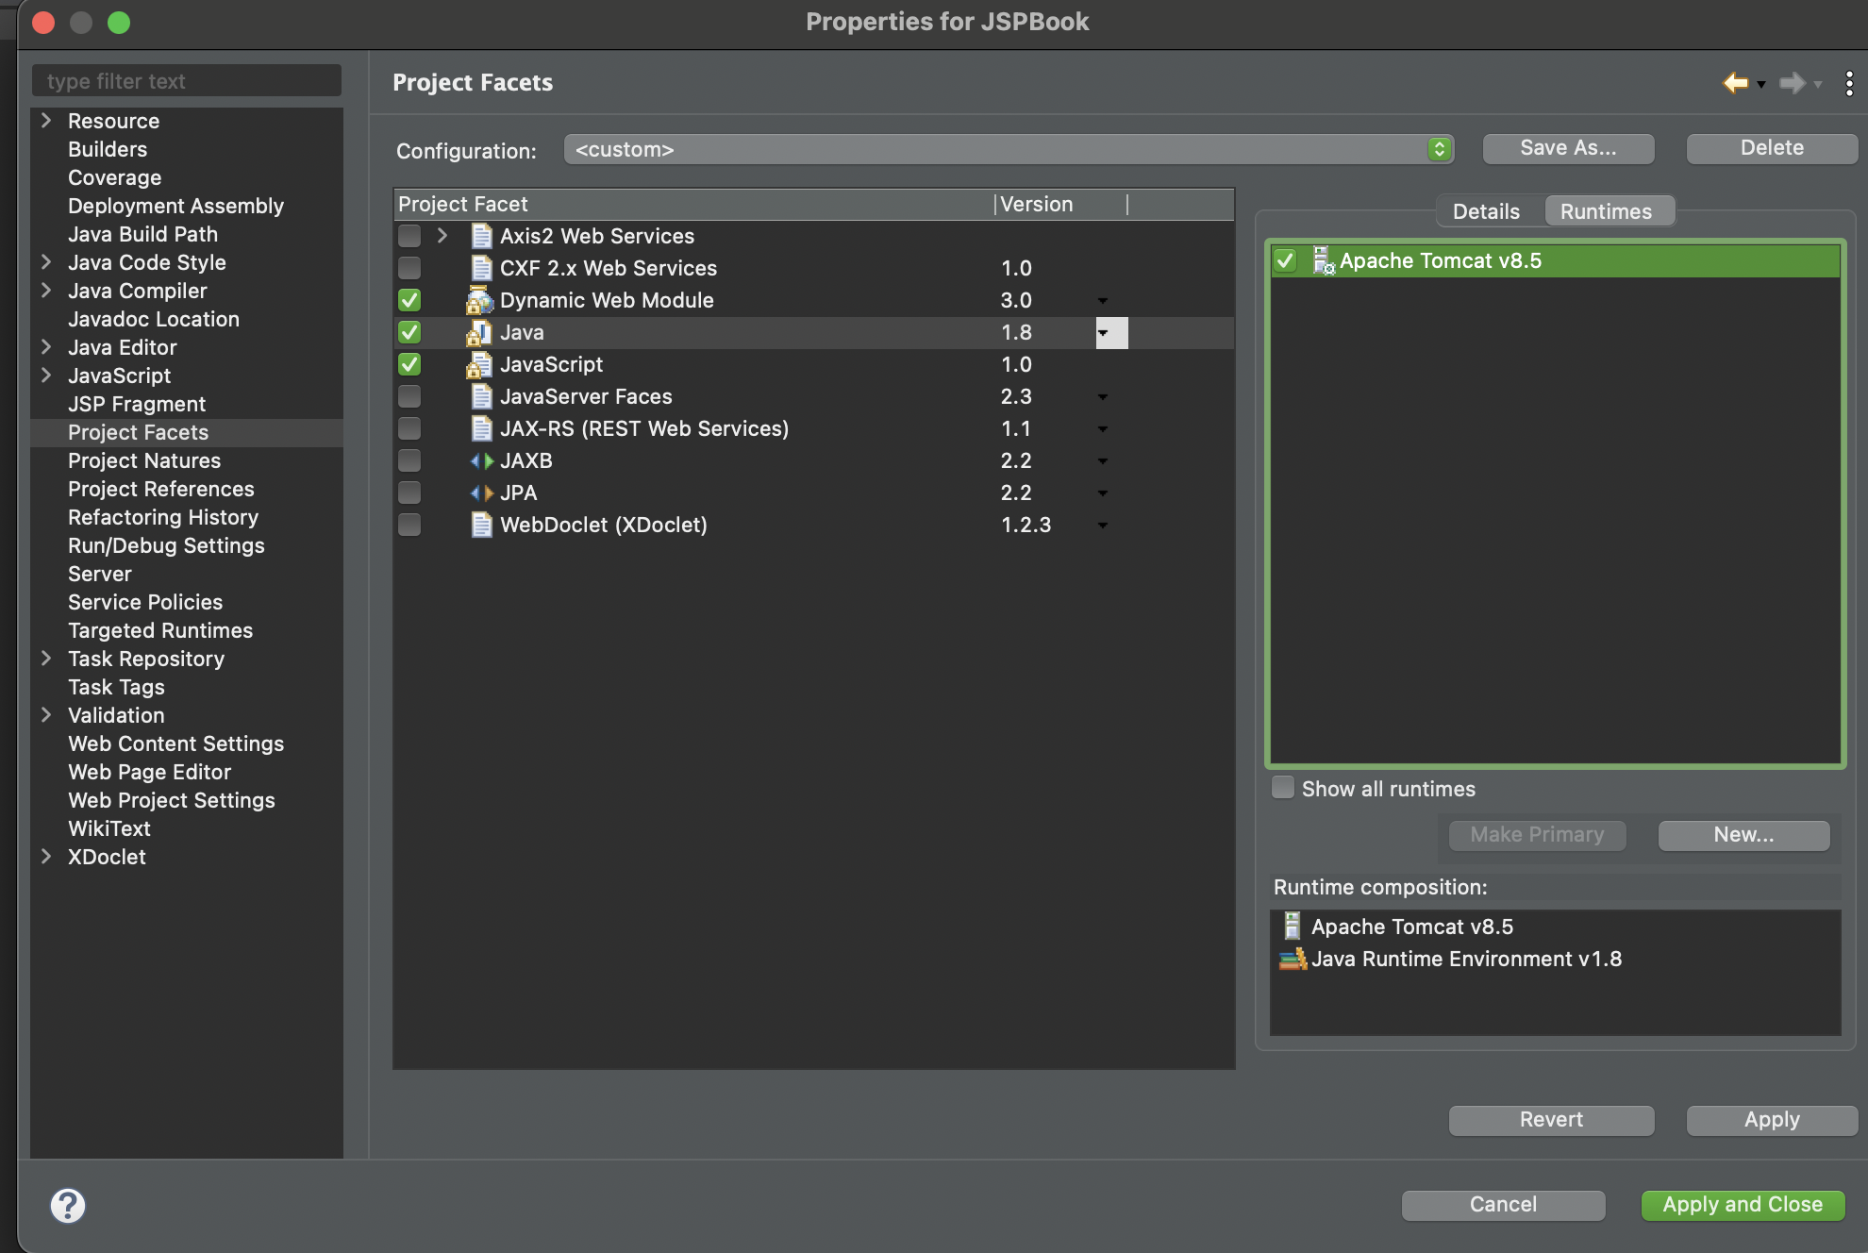
Task: Click the Save As... button
Action: pyautogui.click(x=1568, y=148)
